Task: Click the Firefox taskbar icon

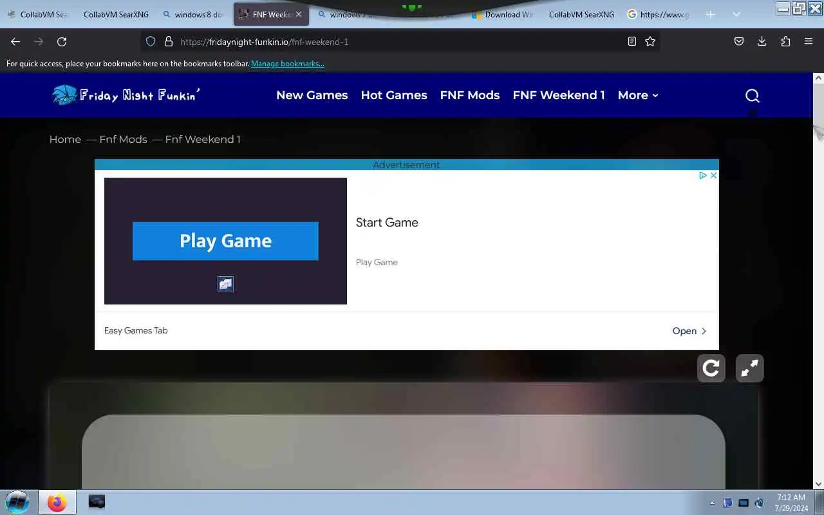Action: (57, 502)
